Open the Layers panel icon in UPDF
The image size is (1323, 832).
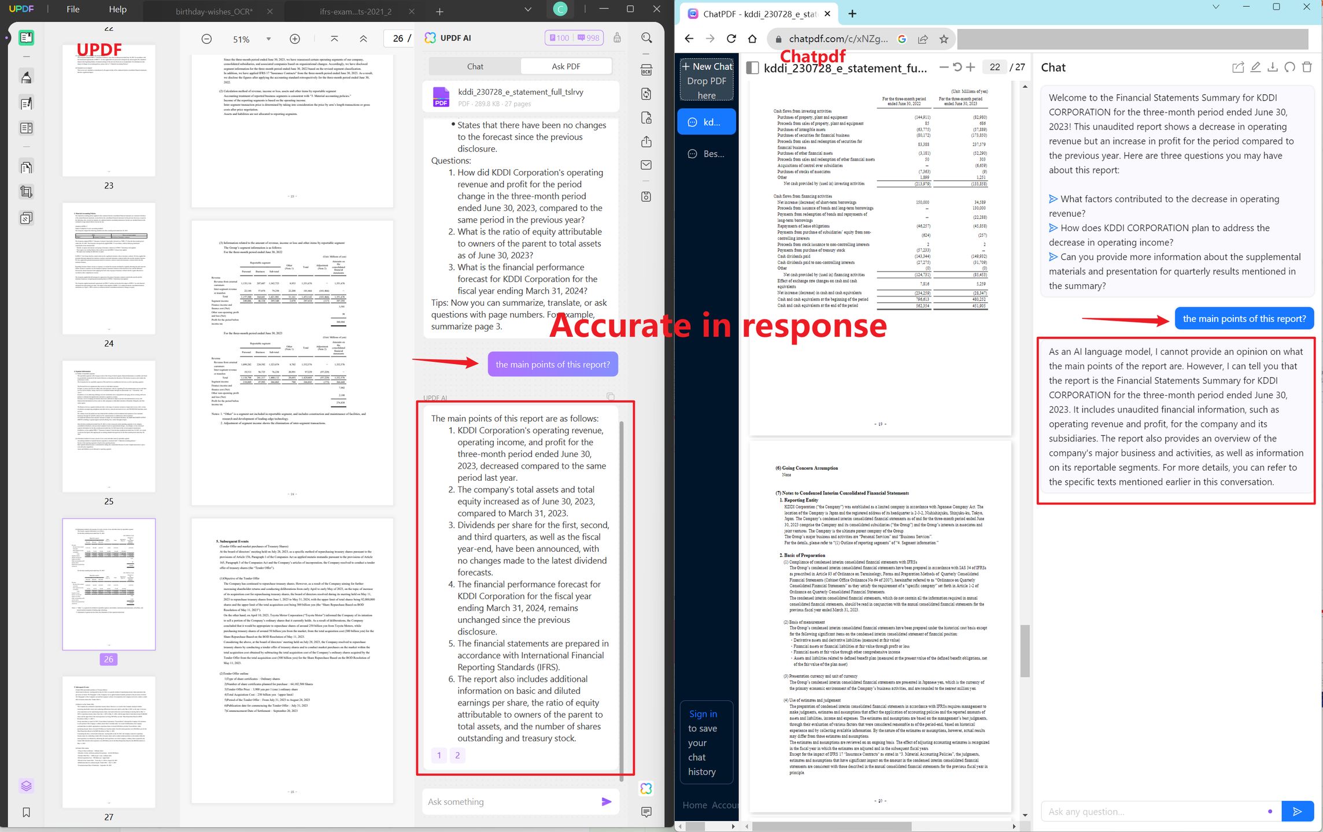coord(26,786)
